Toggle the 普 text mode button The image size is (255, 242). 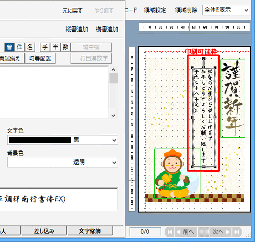[x=9, y=47]
